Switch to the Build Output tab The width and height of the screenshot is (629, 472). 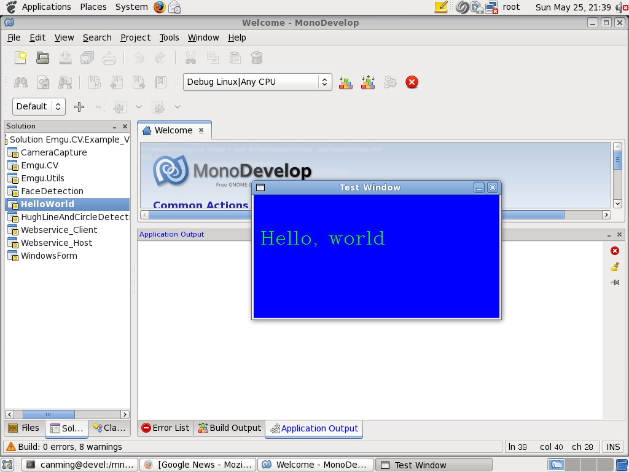pos(230,428)
